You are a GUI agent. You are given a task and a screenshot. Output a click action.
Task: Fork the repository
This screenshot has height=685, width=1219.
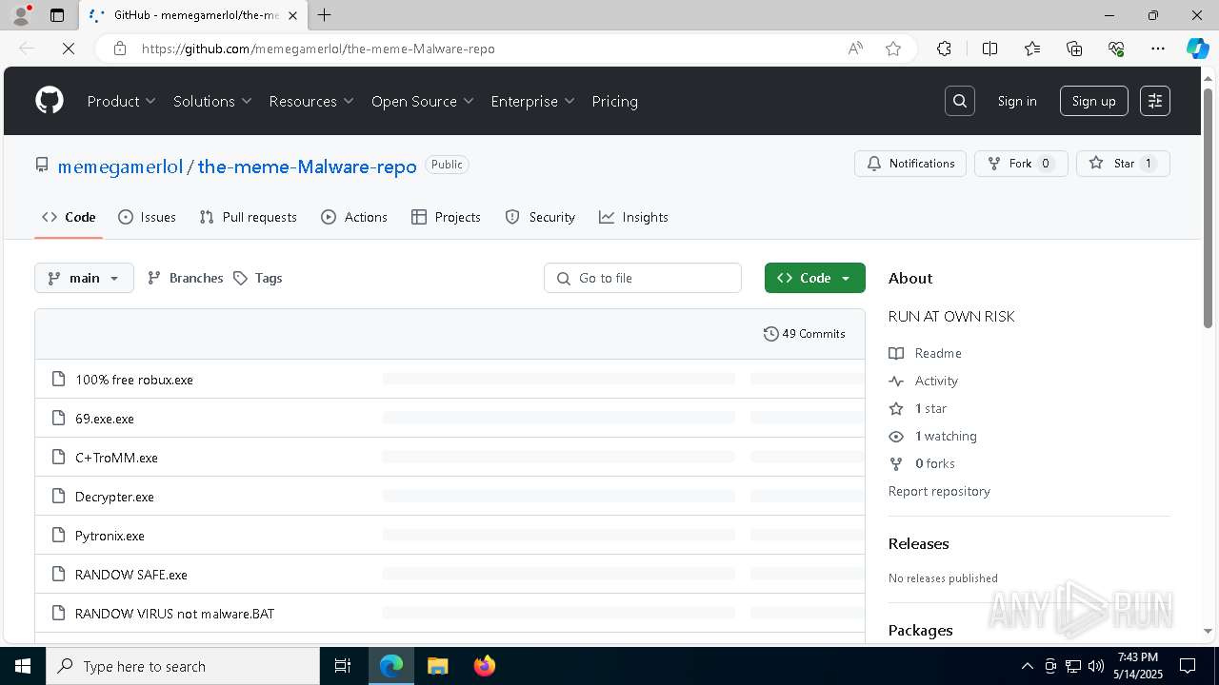(1021, 164)
